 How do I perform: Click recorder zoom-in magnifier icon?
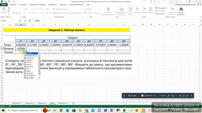tap(173, 95)
